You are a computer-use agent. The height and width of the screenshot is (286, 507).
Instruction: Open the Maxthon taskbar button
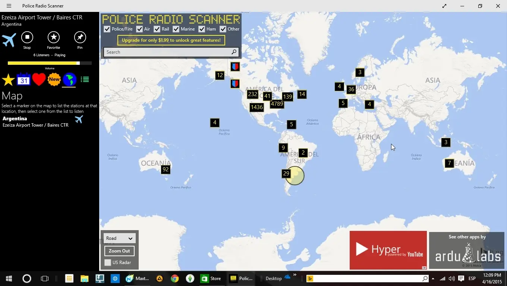pos(137,279)
